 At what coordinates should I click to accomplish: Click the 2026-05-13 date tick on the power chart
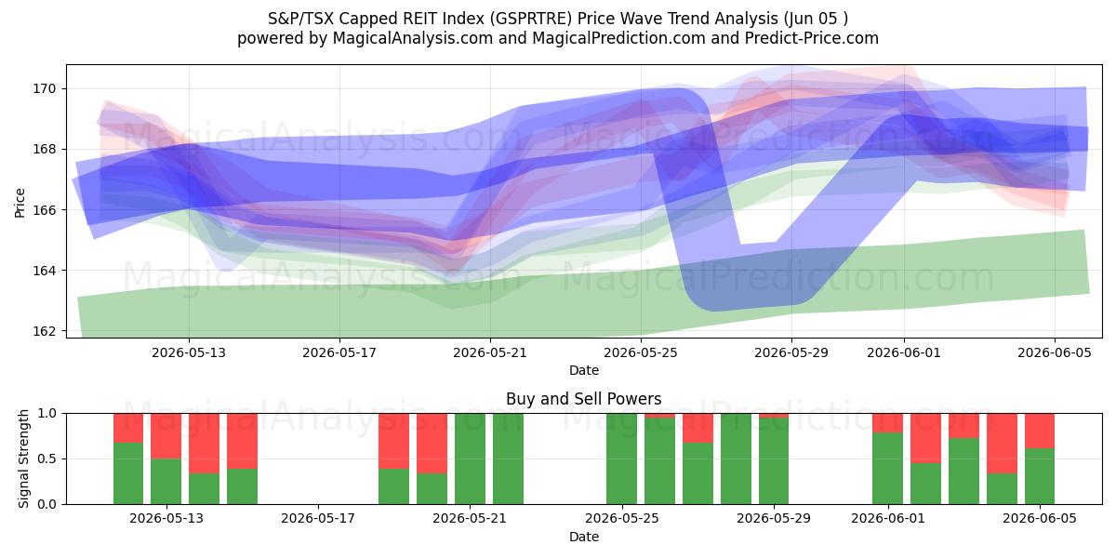tap(166, 519)
